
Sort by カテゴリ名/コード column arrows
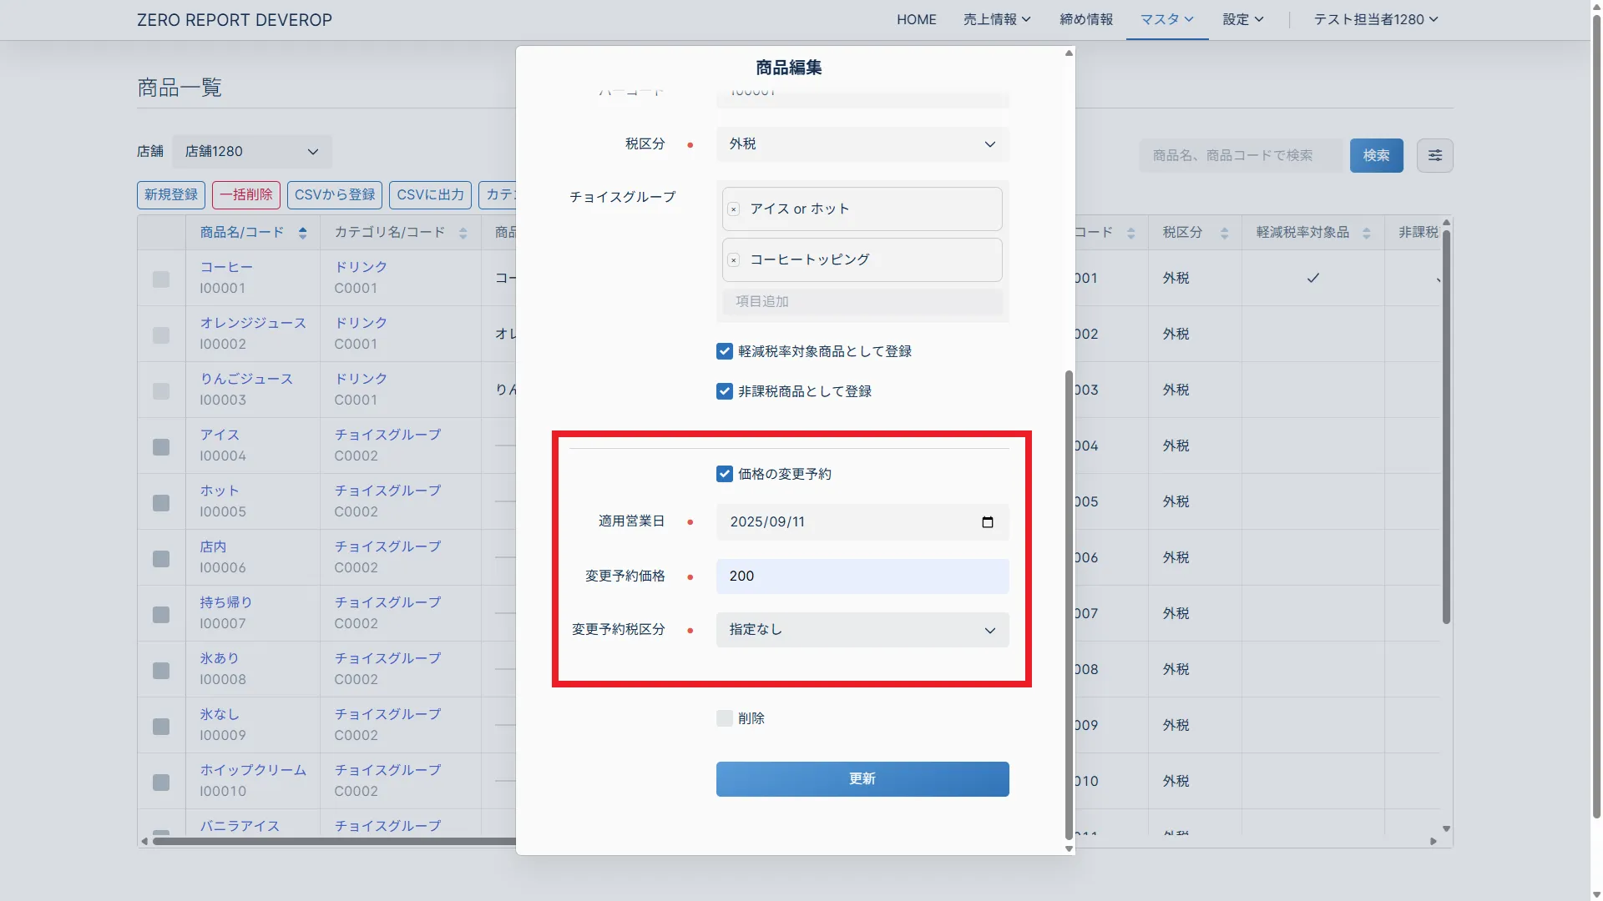tap(463, 234)
